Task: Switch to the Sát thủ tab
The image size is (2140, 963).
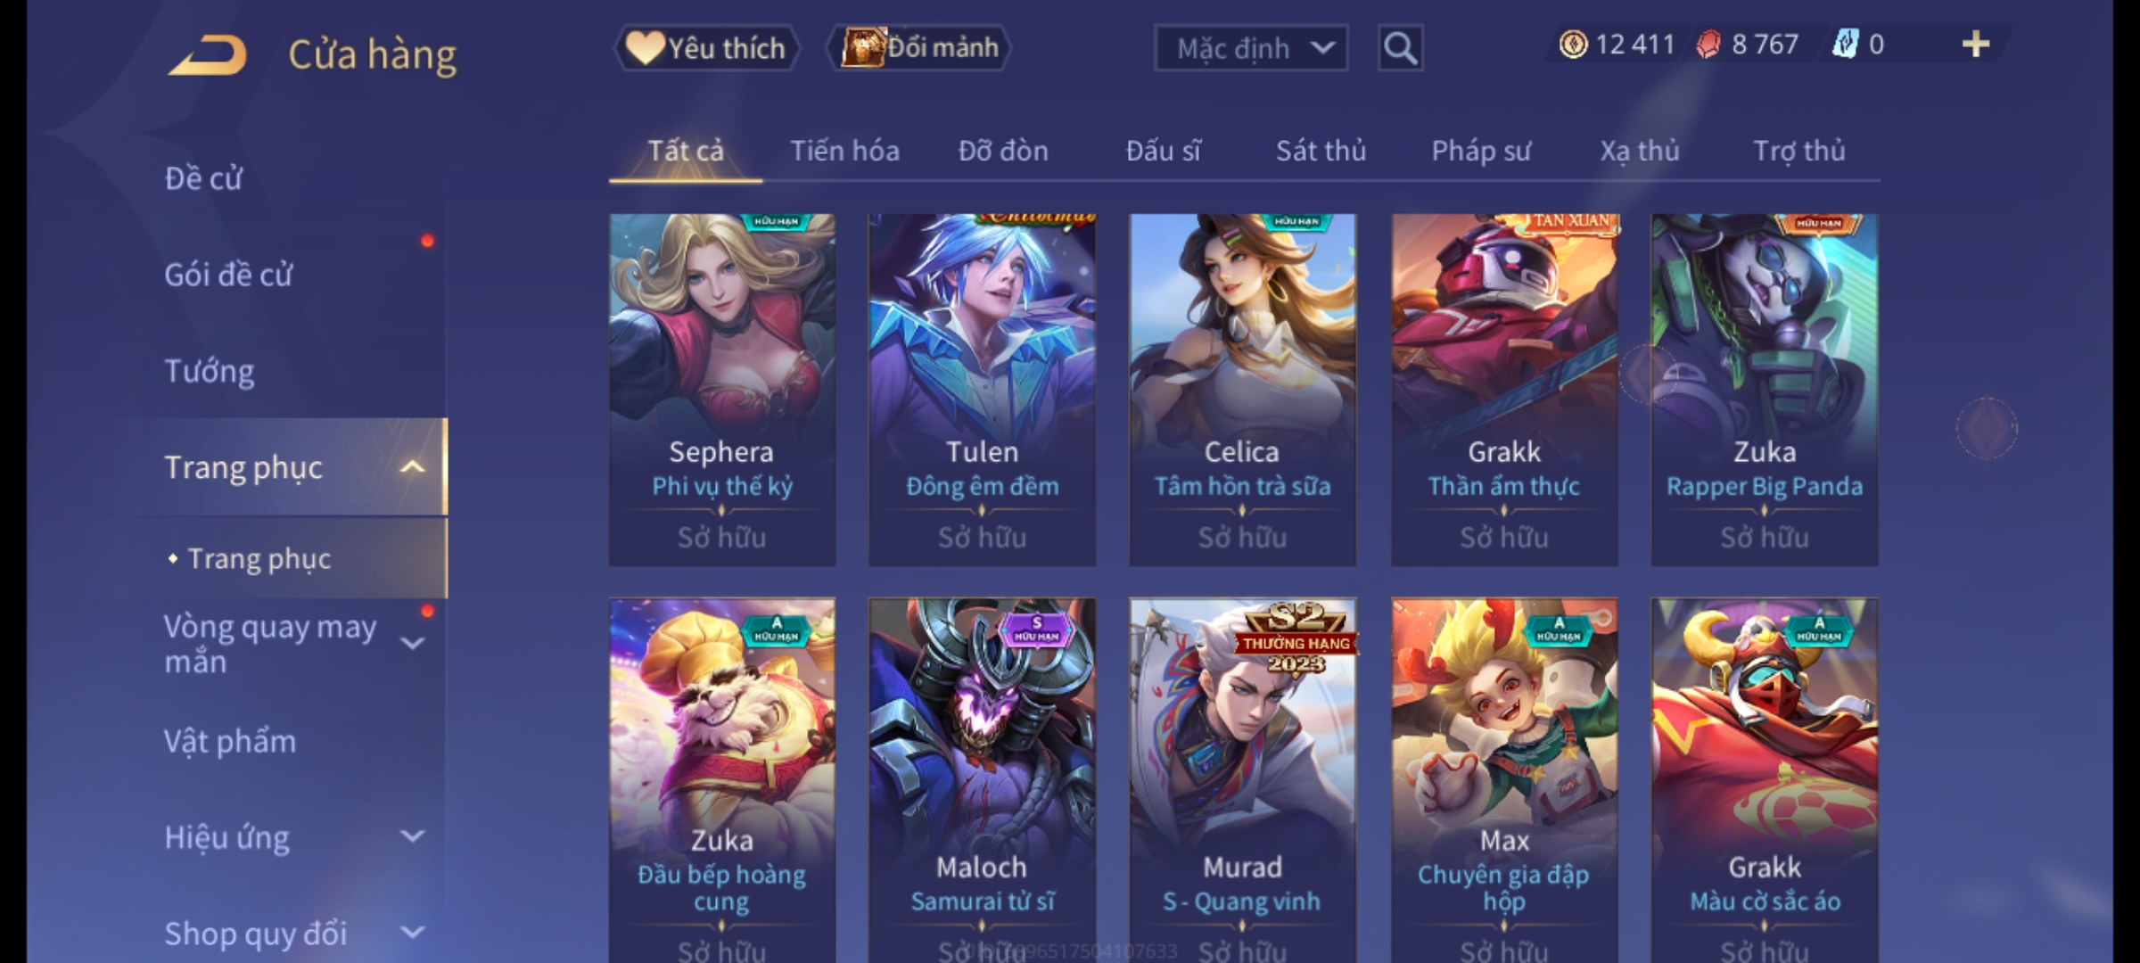Action: 1321,151
